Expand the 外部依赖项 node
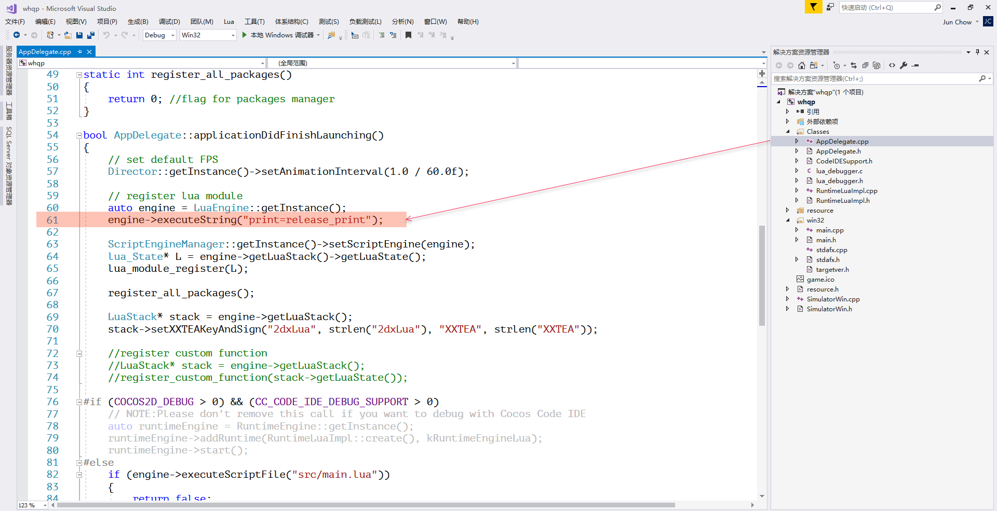The height and width of the screenshot is (511, 997). coord(788,122)
